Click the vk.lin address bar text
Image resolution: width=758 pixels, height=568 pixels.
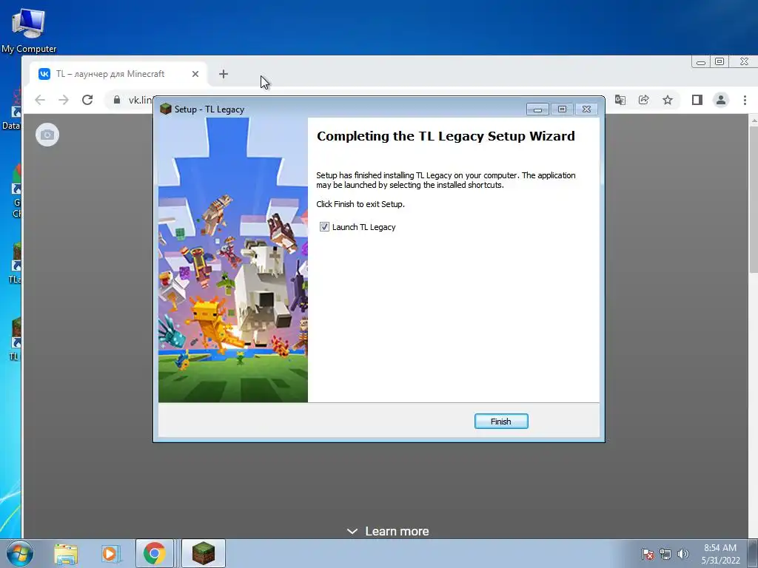140,100
